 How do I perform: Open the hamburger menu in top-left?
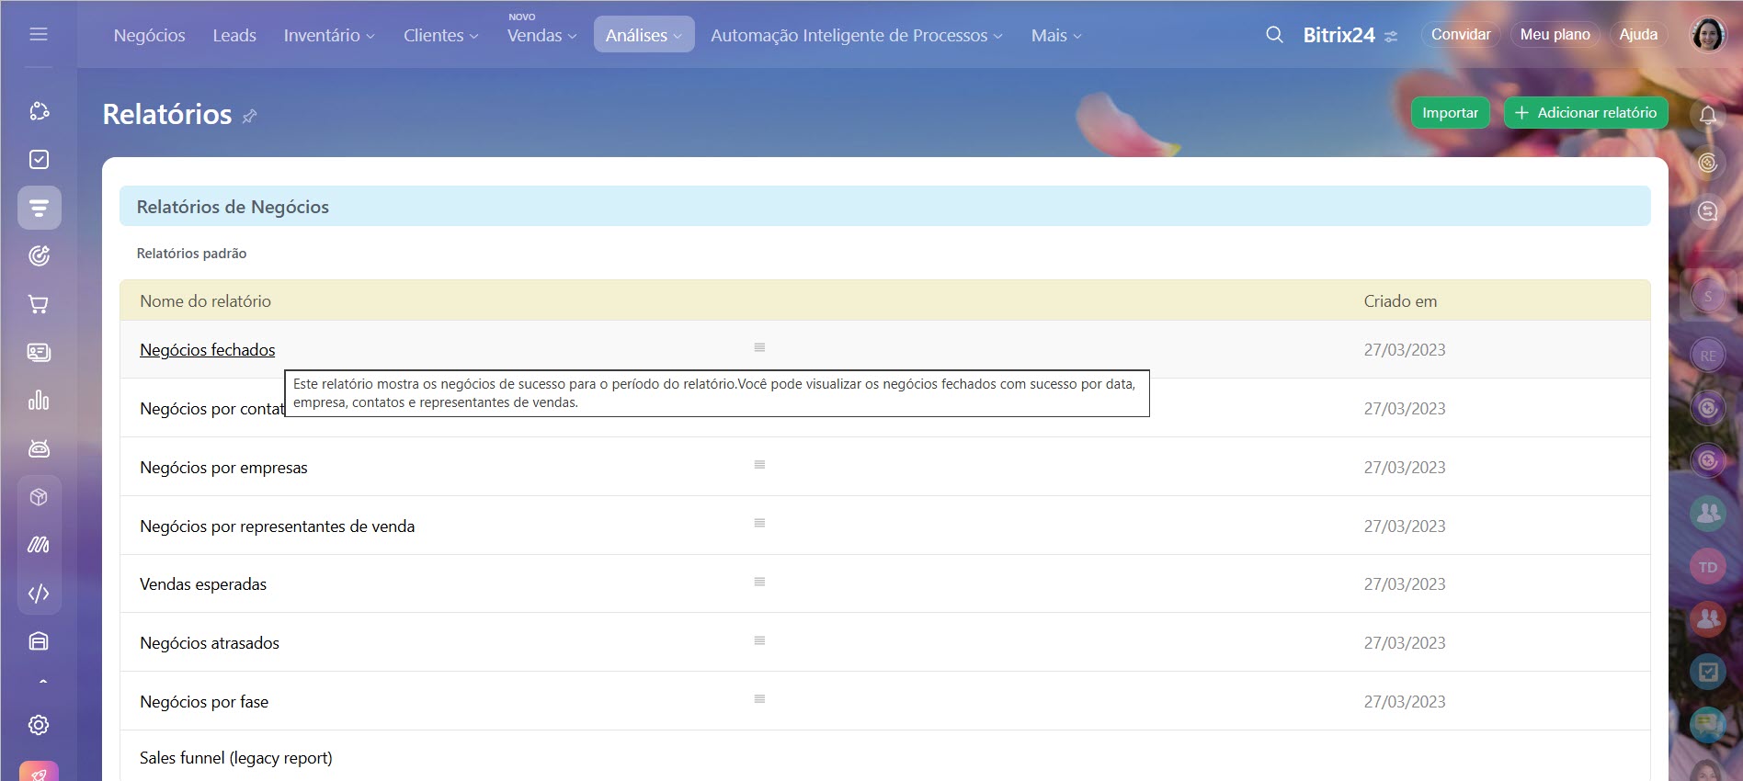[39, 34]
